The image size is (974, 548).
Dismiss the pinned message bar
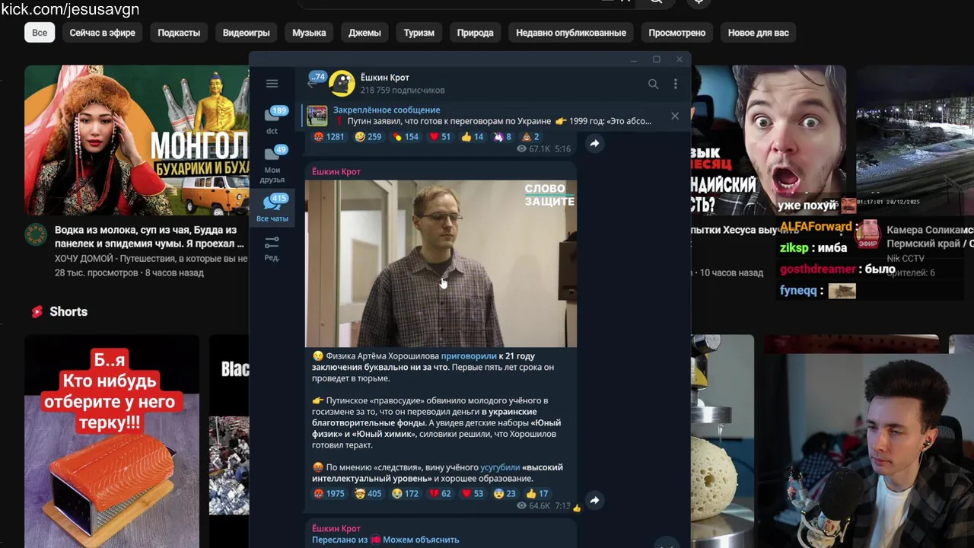click(x=675, y=116)
